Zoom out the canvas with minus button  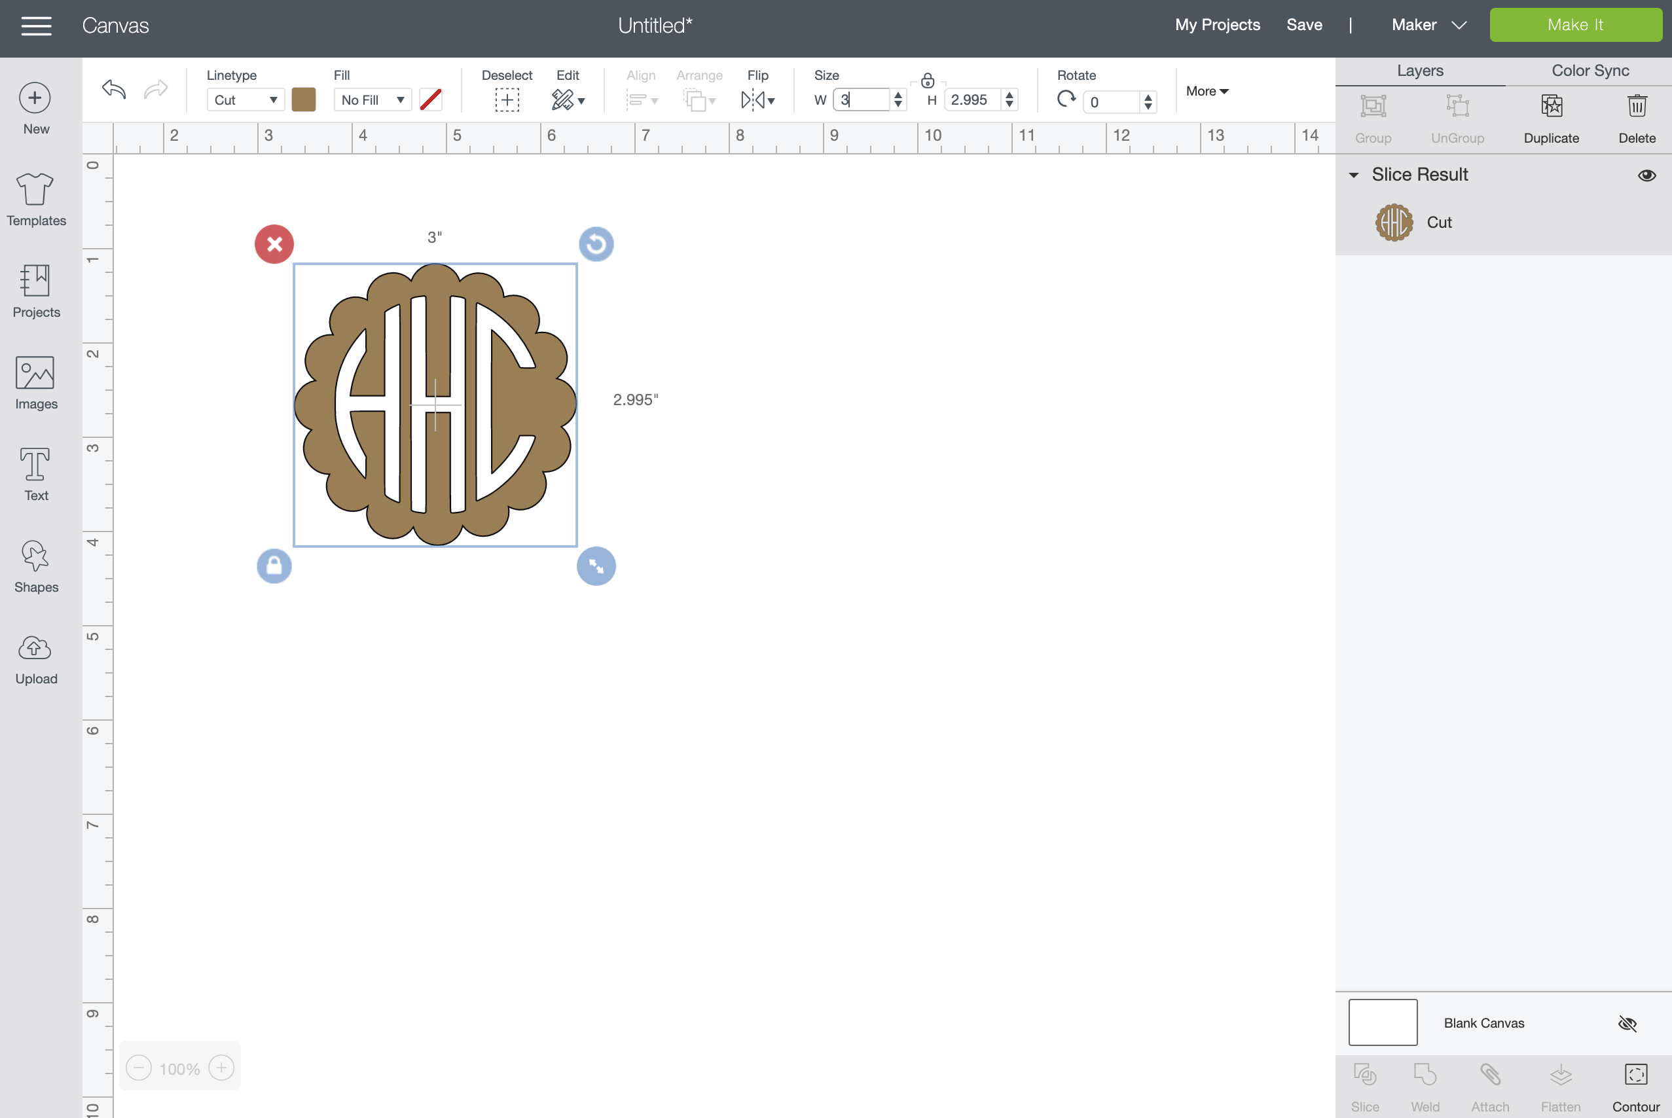[139, 1068]
